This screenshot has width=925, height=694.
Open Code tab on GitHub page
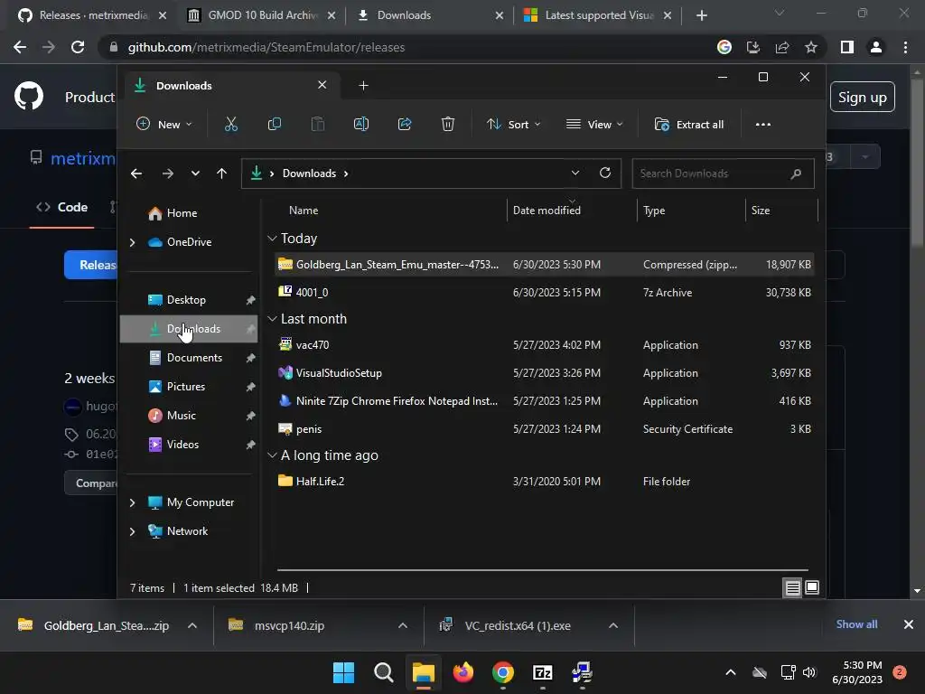coord(62,207)
